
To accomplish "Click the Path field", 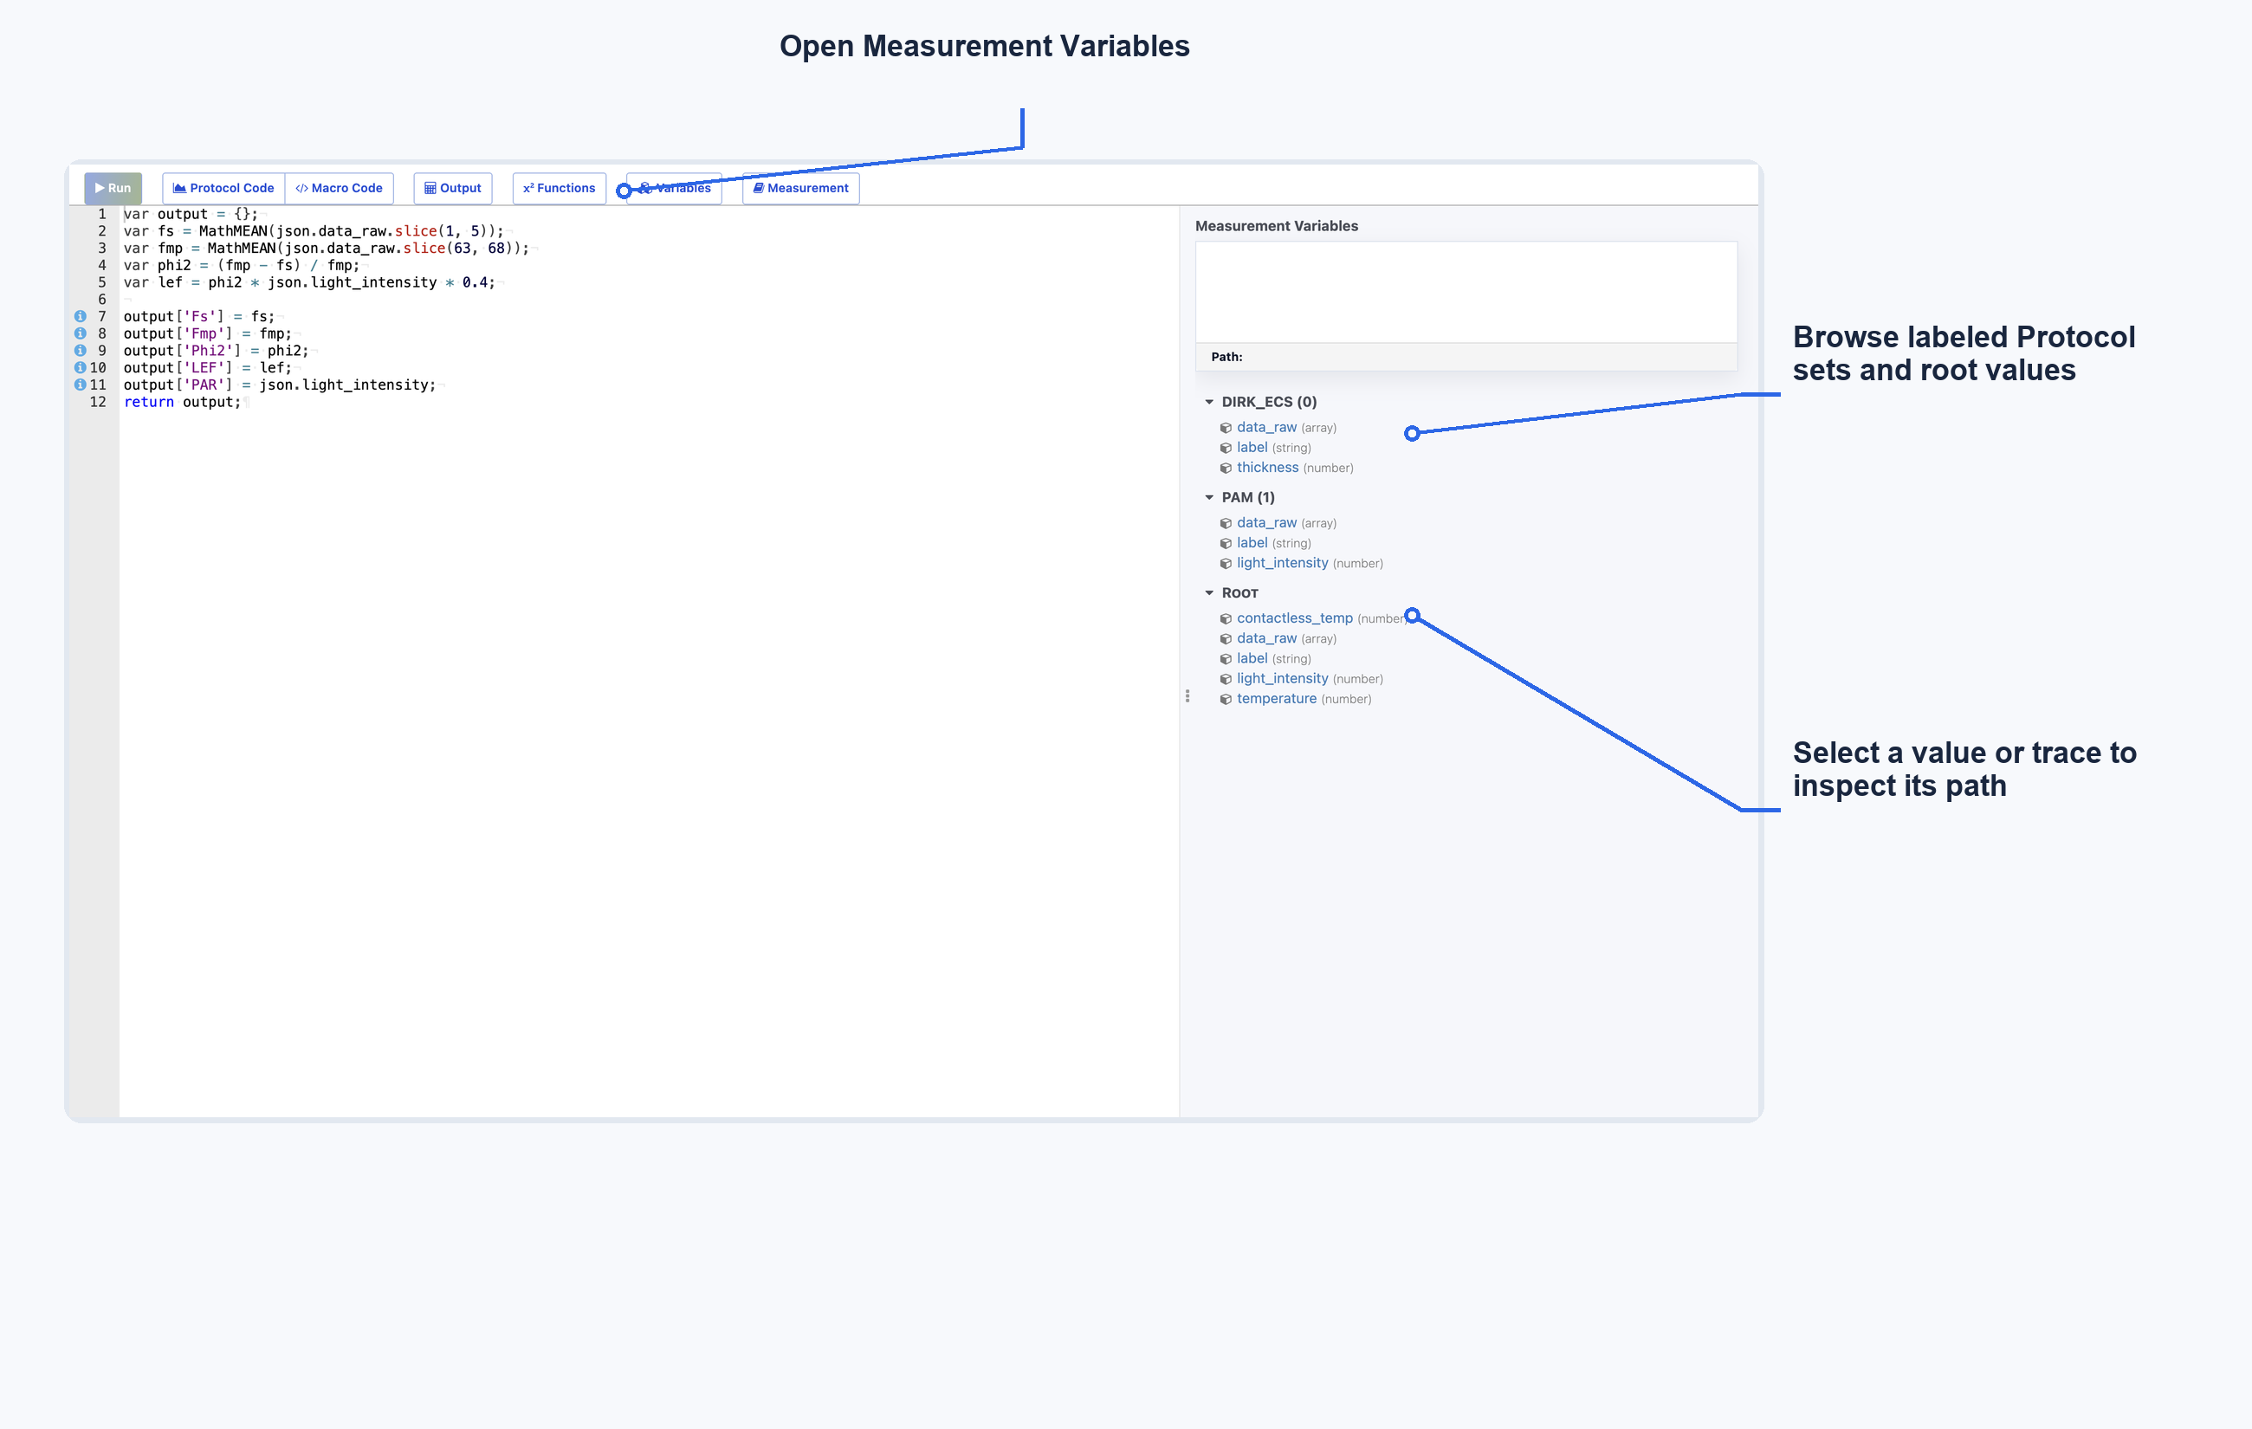I will [1466, 356].
